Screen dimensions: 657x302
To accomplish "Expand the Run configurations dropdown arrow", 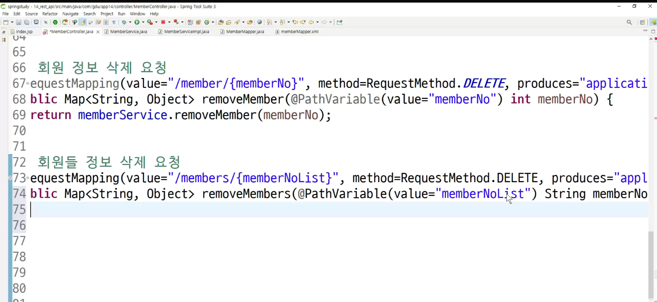I will pos(143,22).
